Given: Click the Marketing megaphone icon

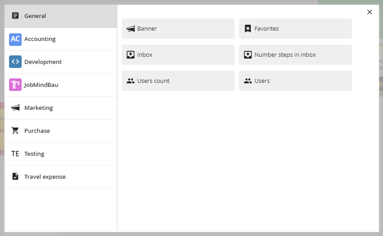Looking at the screenshot, I should [x=15, y=108].
